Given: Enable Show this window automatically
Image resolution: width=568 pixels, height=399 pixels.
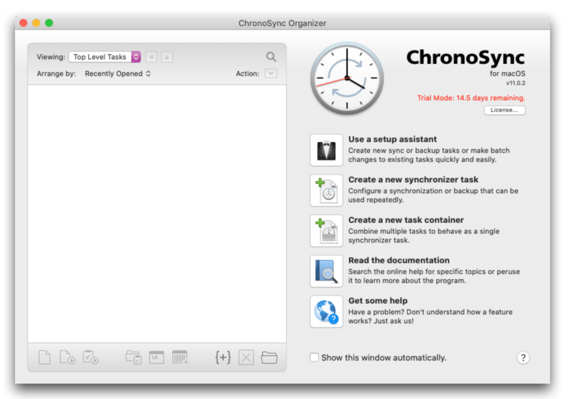Looking at the screenshot, I should point(314,357).
